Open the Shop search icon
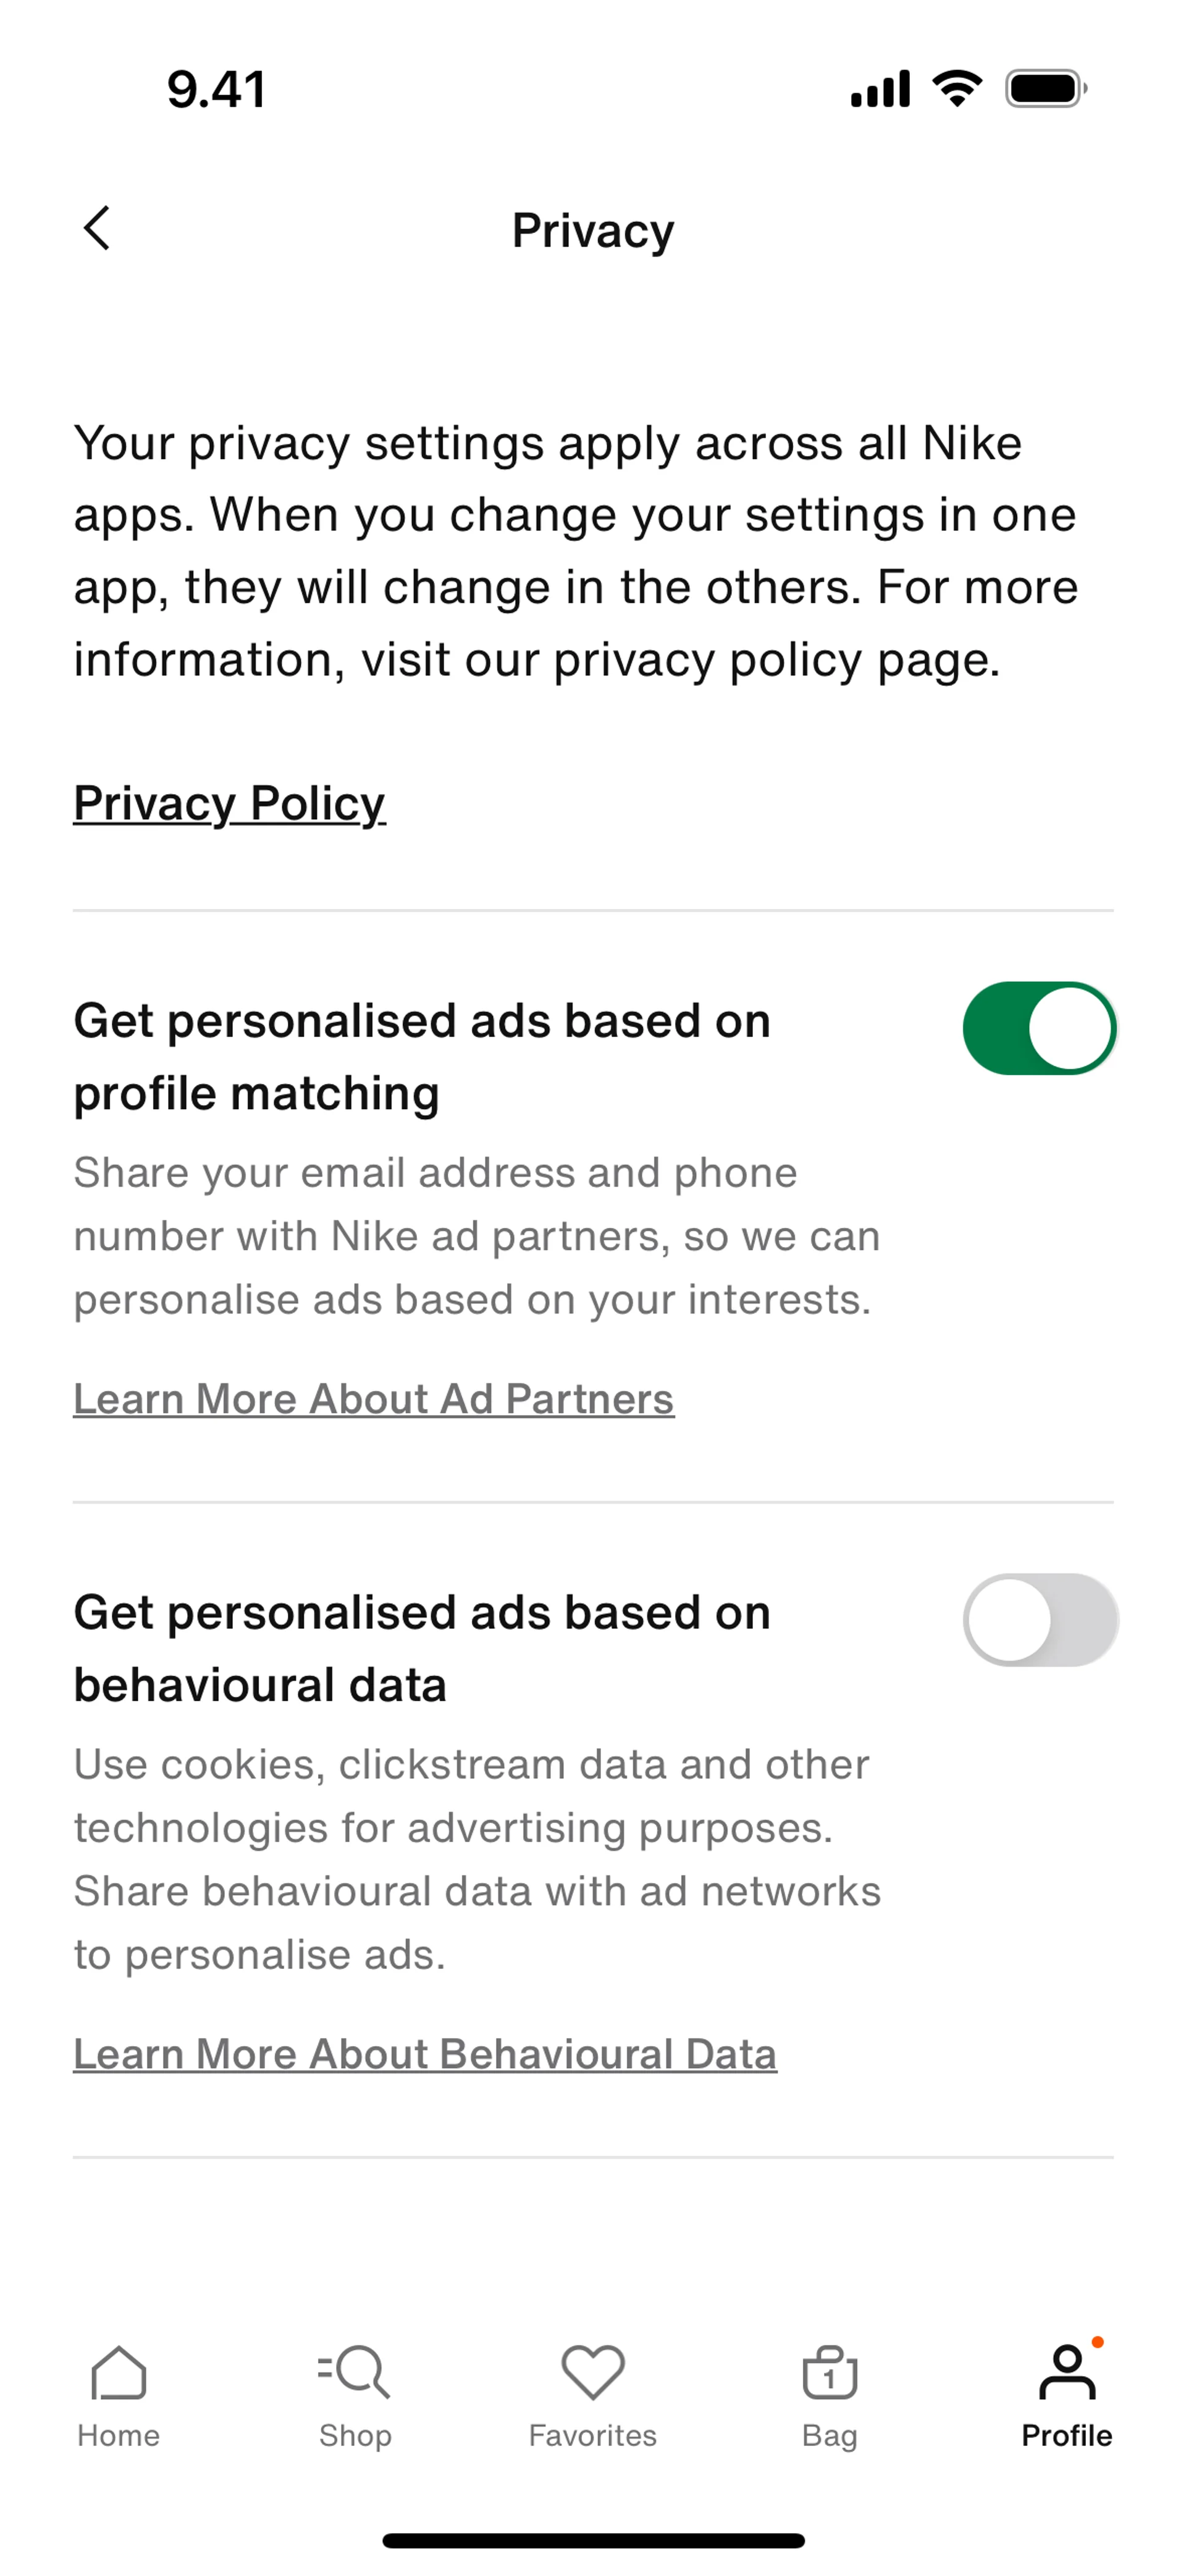Image resolution: width=1186 pixels, height=2572 pixels. [x=355, y=2371]
